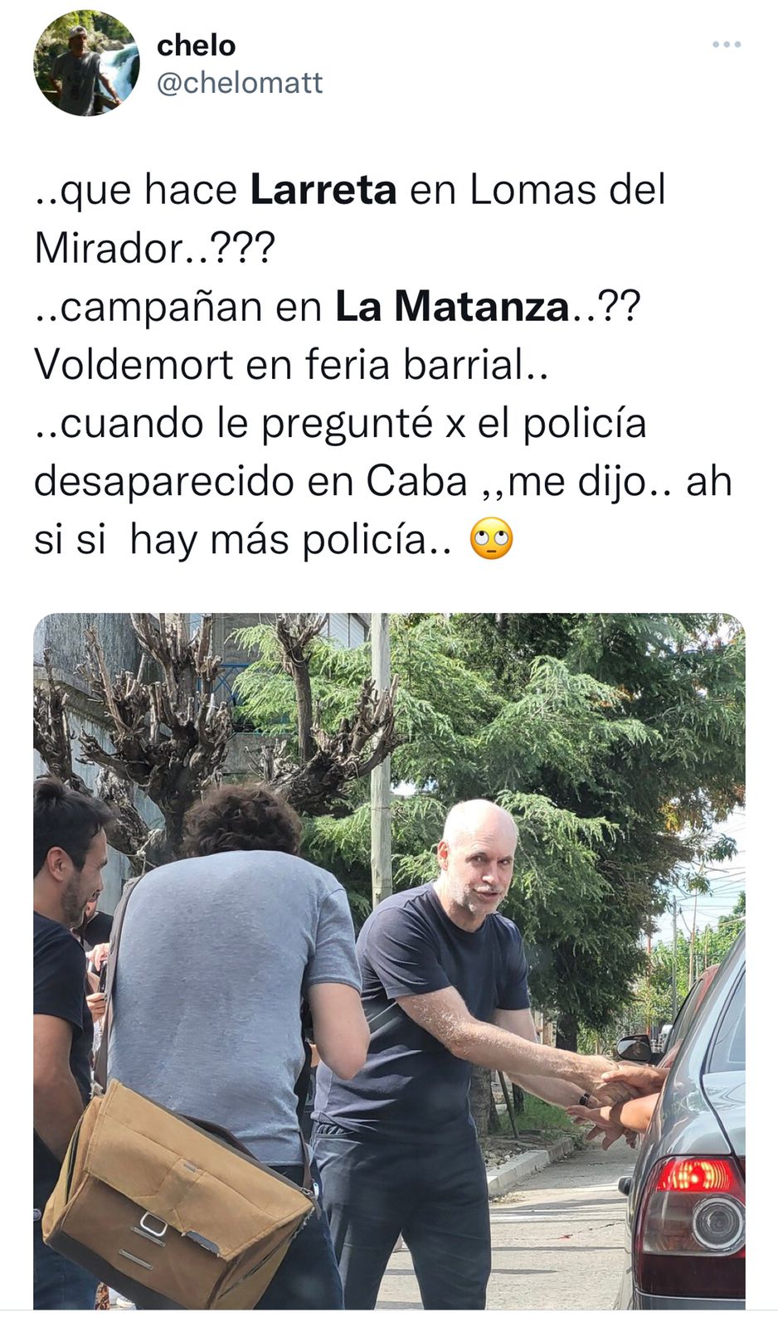
Task: Select the bold keyword "La Matanza"
Action: [x=452, y=306]
